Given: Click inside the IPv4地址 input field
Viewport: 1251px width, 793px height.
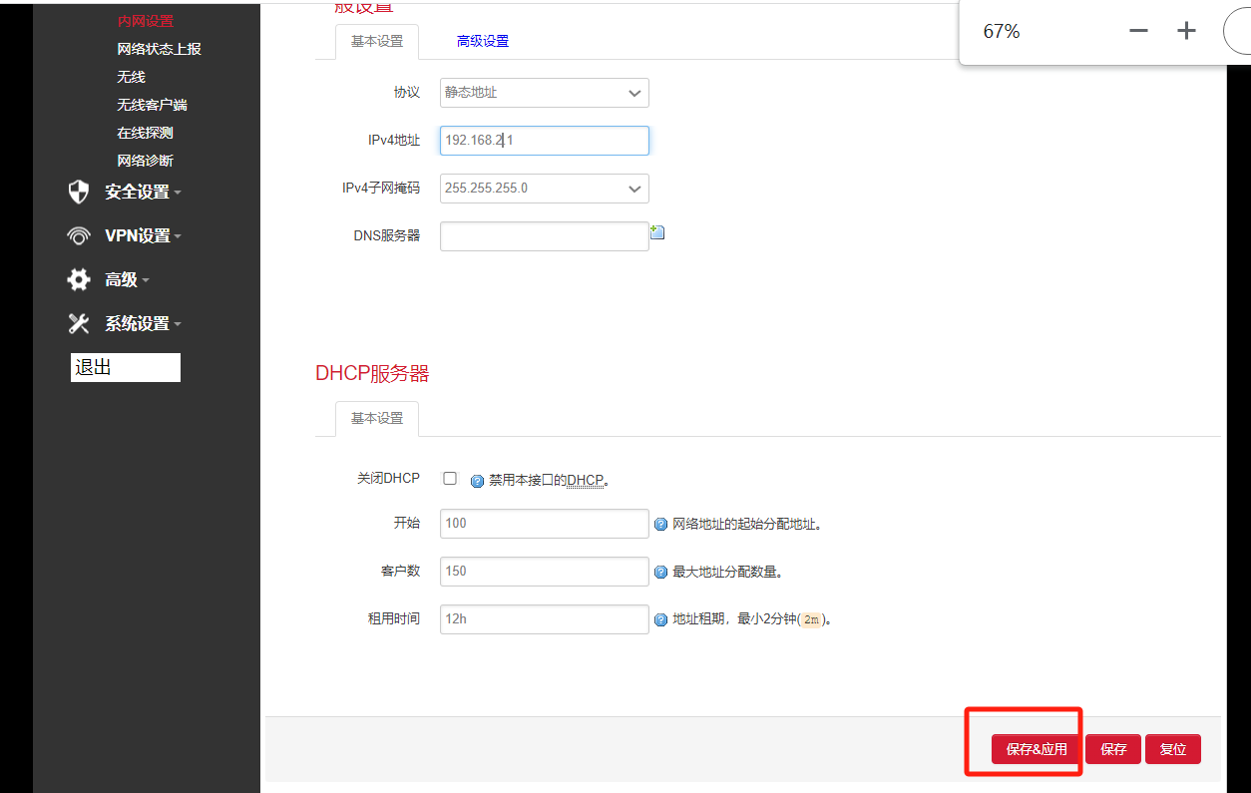Looking at the screenshot, I should click(x=544, y=140).
